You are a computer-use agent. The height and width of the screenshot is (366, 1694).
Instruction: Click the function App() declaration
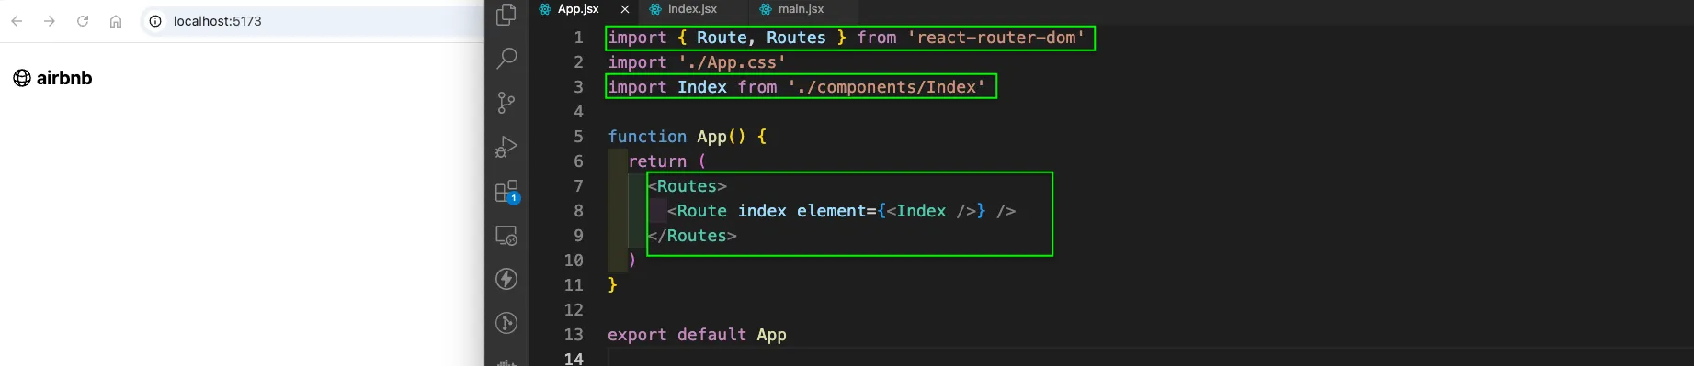coord(687,137)
